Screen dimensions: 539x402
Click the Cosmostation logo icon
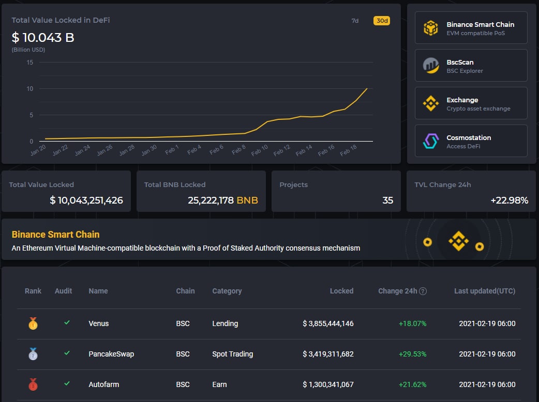tap(431, 141)
